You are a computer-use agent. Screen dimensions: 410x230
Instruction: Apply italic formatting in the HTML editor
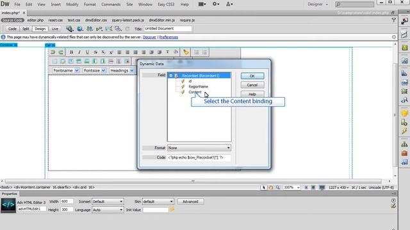coord(79,52)
